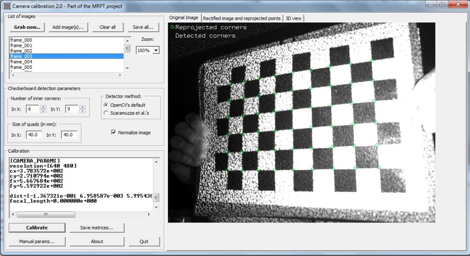Select frame_004 in the image list
470x256 pixels.
21,61
